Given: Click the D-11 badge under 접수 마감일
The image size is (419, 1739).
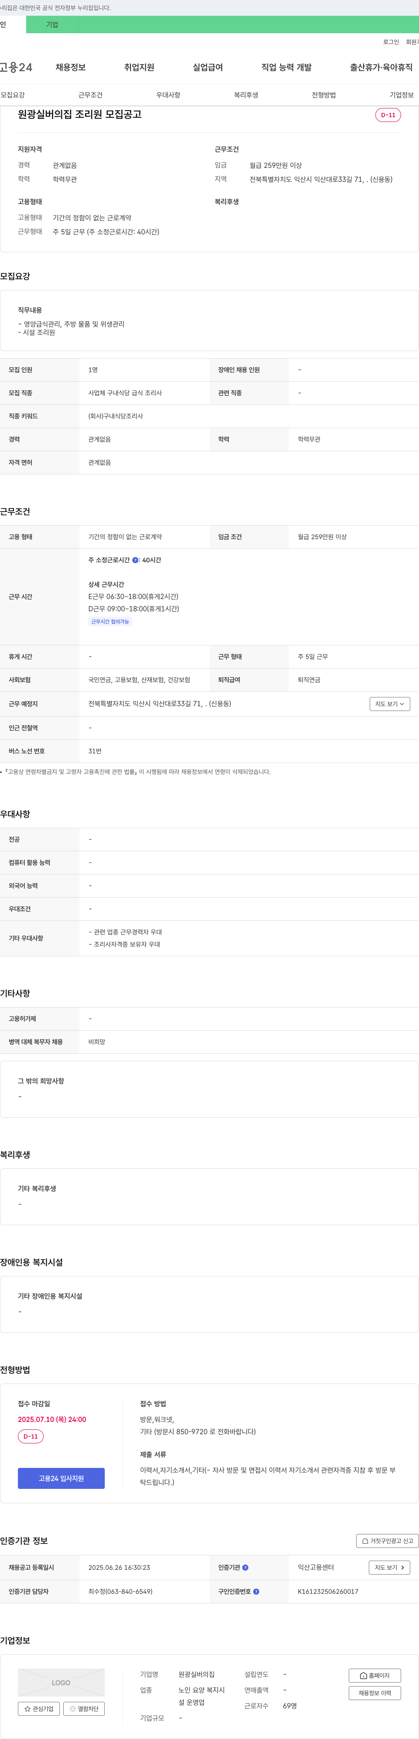Looking at the screenshot, I should [x=31, y=1436].
